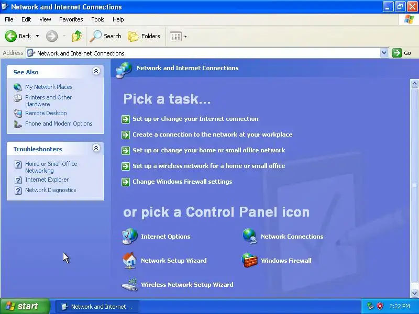This screenshot has width=419, height=314.
Task: Toggle the Folders pane button
Action: 144,36
